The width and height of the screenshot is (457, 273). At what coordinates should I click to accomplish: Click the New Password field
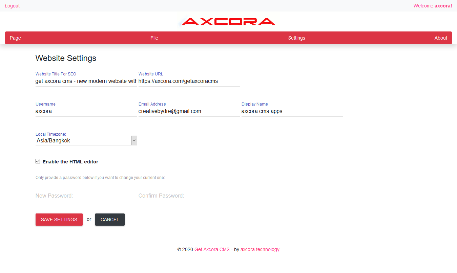(x=85, y=196)
